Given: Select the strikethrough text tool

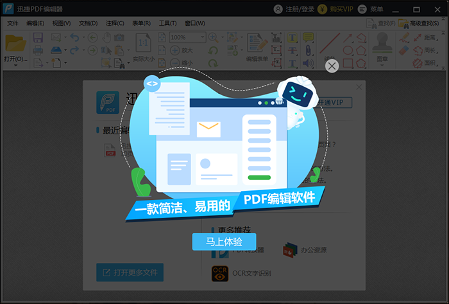Looking at the screenshot, I should click(x=292, y=51).
